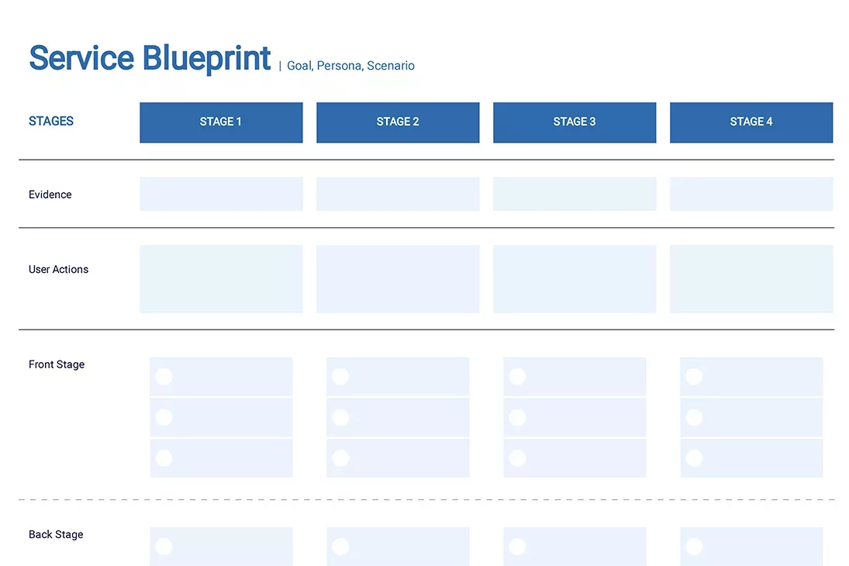Click the circle marker on Stage 4's bottom Front Stage card
The height and width of the screenshot is (566, 849).
click(694, 457)
